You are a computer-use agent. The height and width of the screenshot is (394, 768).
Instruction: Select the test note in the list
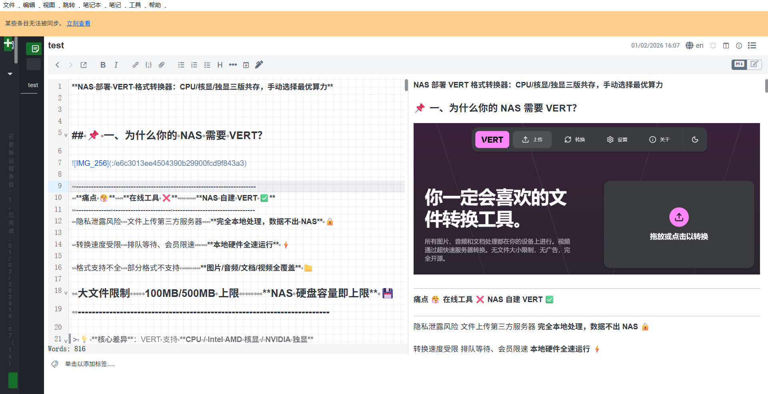33,85
